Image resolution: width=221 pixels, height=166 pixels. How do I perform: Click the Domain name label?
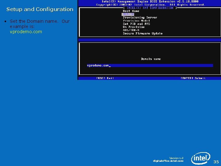[x=151, y=59]
